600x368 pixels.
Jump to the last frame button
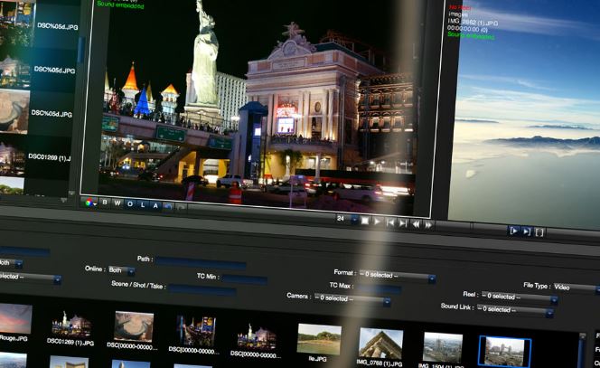pyautogui.click(x=402, y=223)
